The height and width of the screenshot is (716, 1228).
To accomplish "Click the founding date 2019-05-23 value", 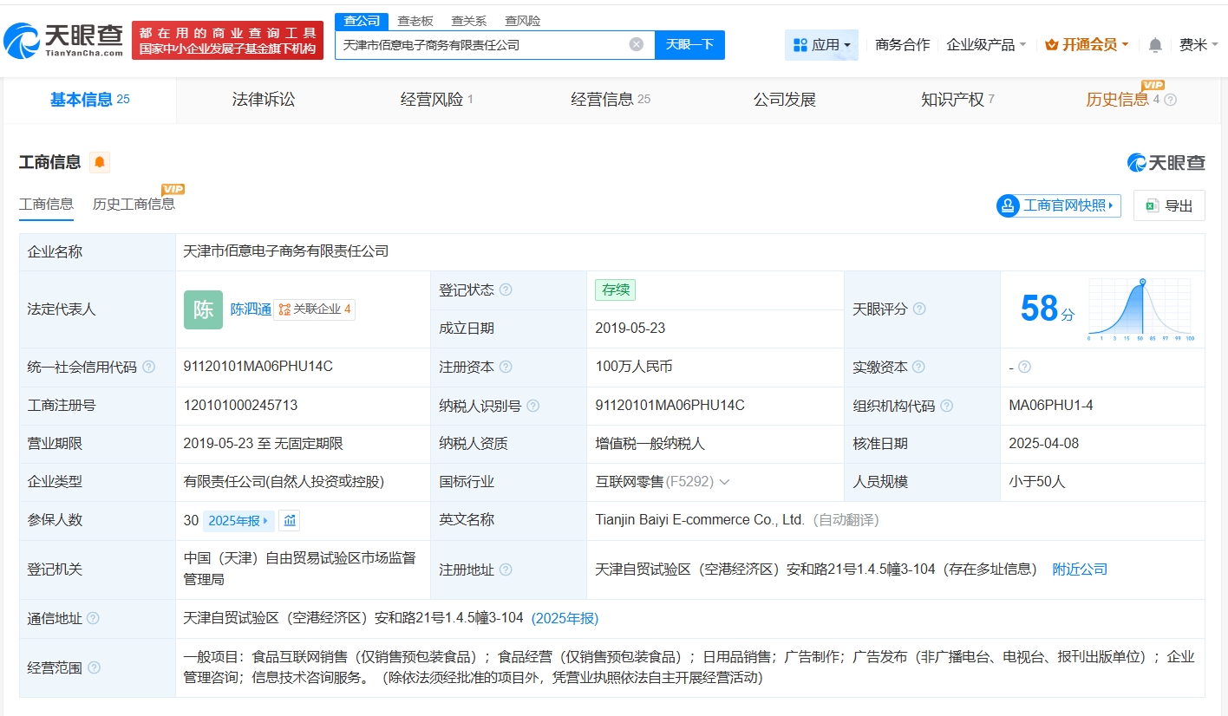I will point(630,329).
